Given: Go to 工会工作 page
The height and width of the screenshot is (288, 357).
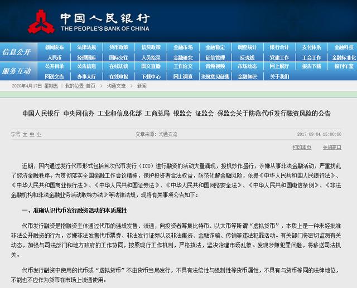Looking at the screenshot, I should (311, 57).
